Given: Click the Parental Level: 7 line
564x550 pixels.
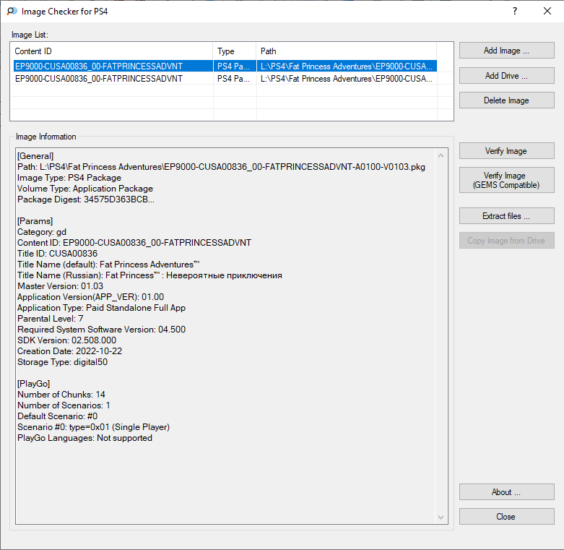Looking at the screenshot, I should pos(51,319).
